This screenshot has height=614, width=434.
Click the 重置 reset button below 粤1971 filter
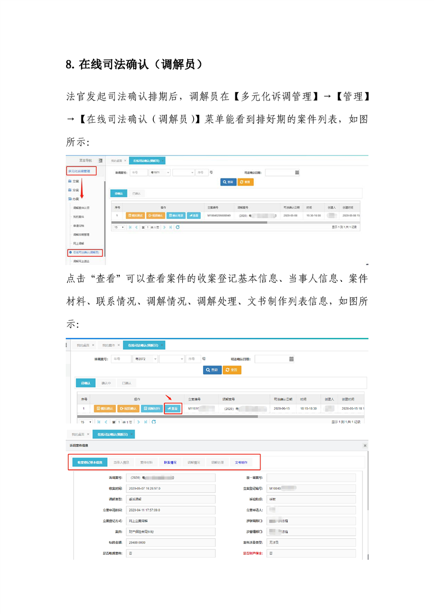pos(246,182)
